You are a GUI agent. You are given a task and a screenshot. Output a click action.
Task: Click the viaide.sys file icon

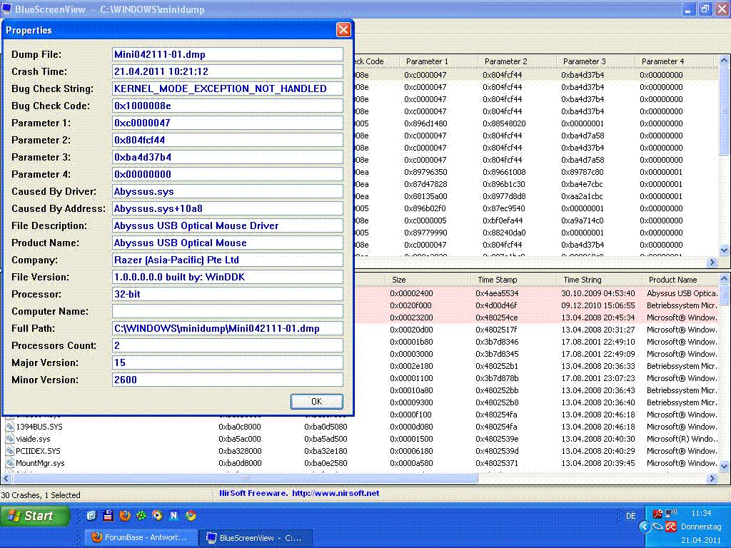click(x=9, y=439)
